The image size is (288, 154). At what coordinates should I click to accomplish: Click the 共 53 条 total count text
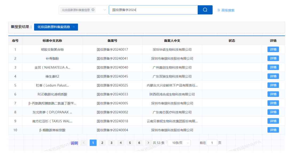point(159,143)
